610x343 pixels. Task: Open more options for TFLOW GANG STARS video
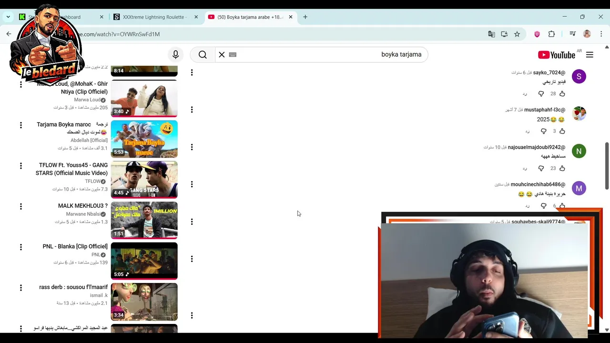(x=20, y=166)
